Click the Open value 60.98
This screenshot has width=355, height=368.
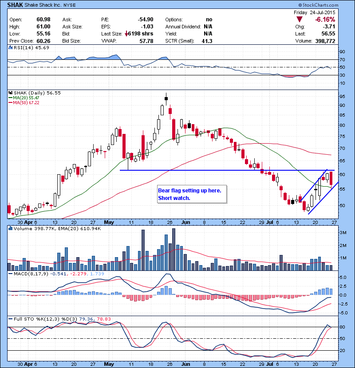point(43,20)
